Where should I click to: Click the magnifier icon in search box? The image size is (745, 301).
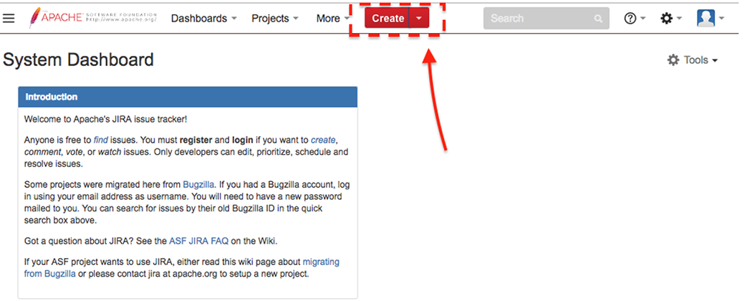pyautogui.click(x=598, y=19)
